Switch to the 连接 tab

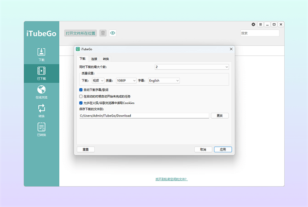[x=94, y=59]
